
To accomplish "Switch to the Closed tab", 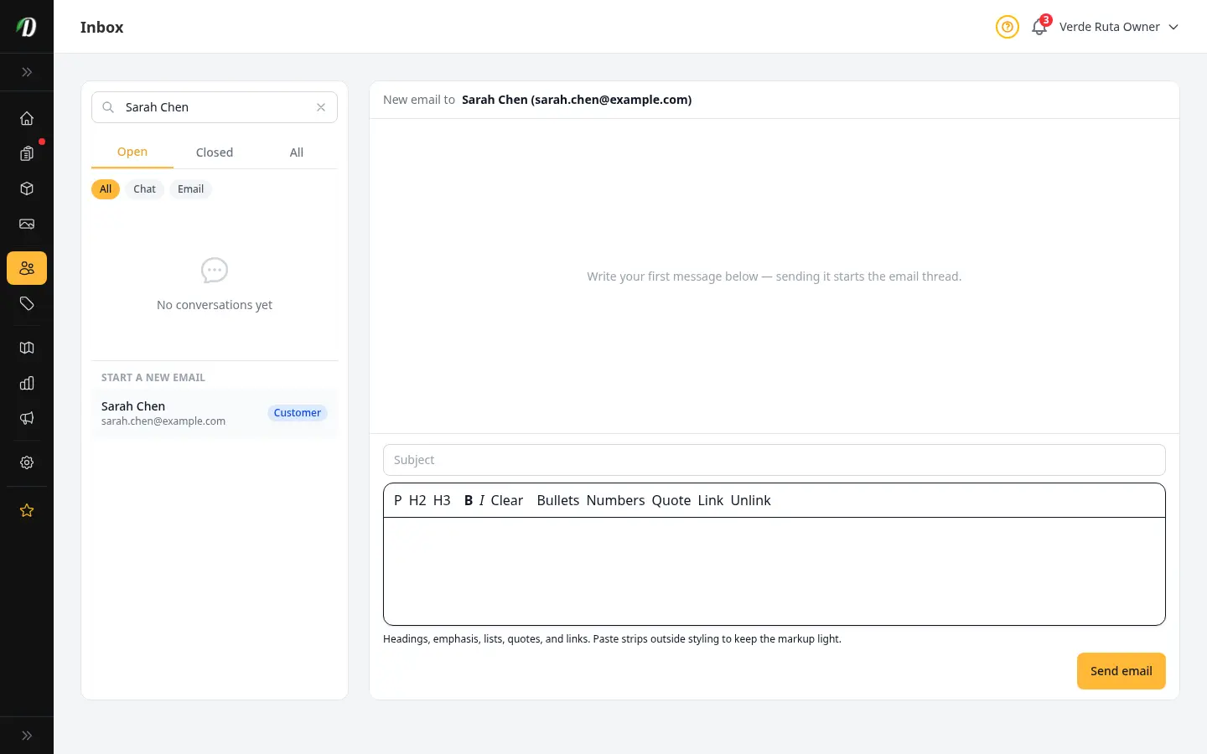I will [215, 152].
